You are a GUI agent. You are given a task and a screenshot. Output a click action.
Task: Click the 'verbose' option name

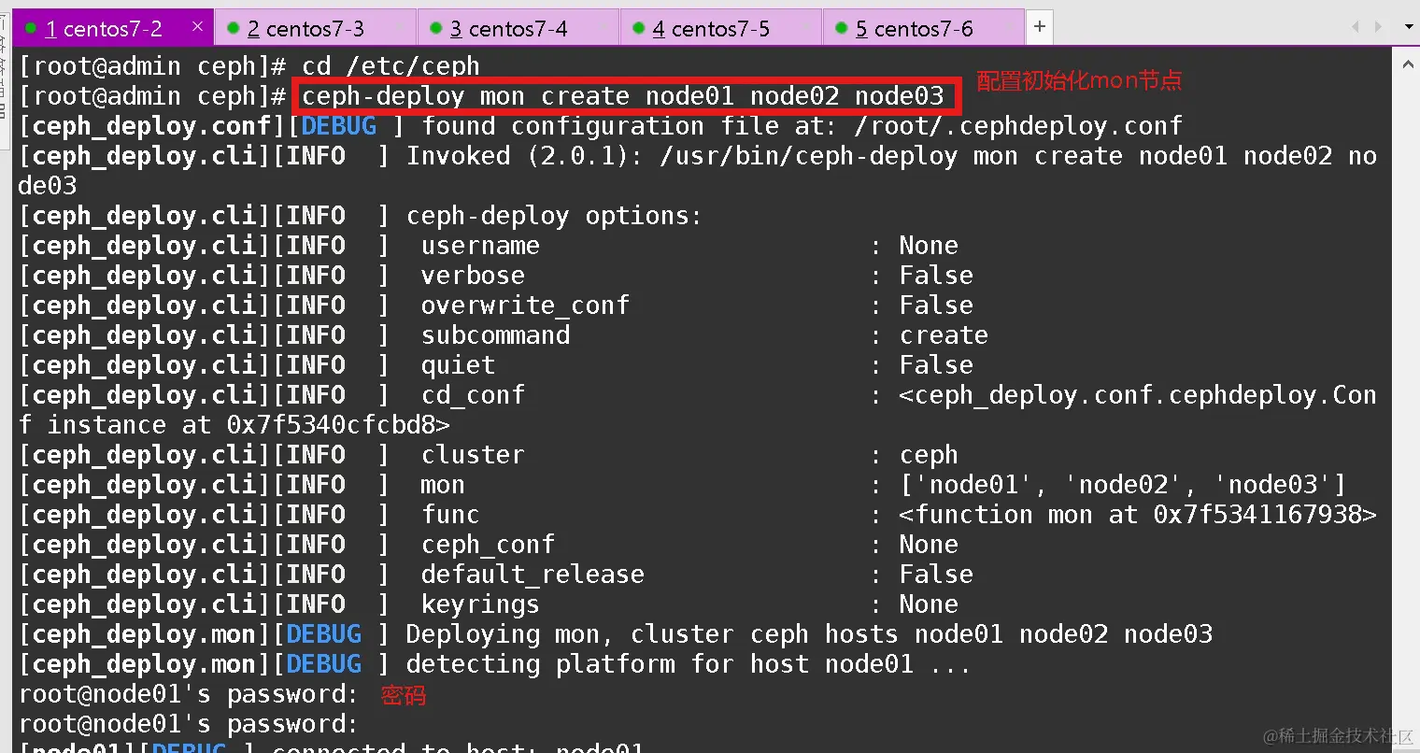pyautogui.click(x=473, y=276)
